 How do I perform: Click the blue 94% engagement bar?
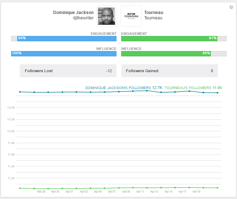coord(67,38)
